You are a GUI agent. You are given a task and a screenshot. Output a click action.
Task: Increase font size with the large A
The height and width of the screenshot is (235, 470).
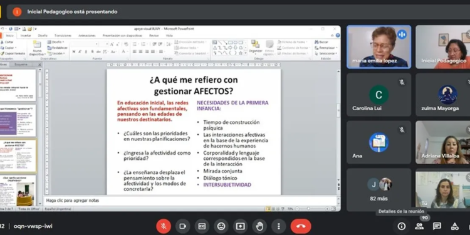point(112,44)
